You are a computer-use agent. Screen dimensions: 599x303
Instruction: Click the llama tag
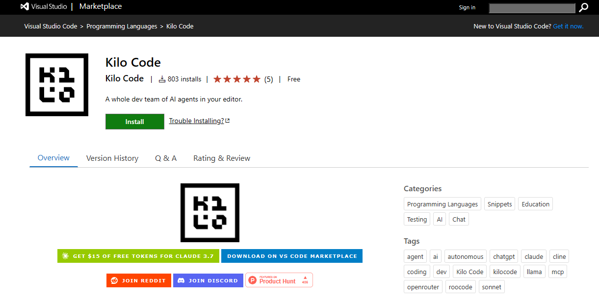click(534, 272)
